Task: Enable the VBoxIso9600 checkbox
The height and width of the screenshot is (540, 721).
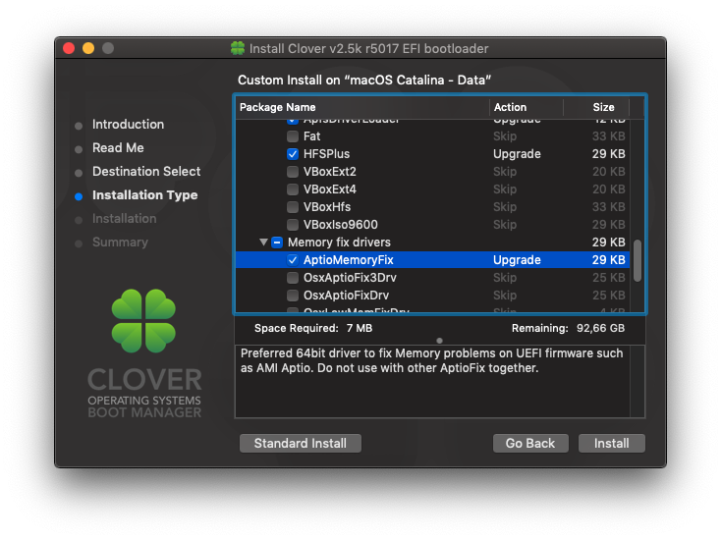Action: click(293, 225)
